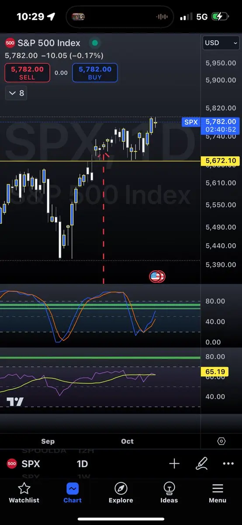
Task: Select the Chart tab
Action: 73,493
